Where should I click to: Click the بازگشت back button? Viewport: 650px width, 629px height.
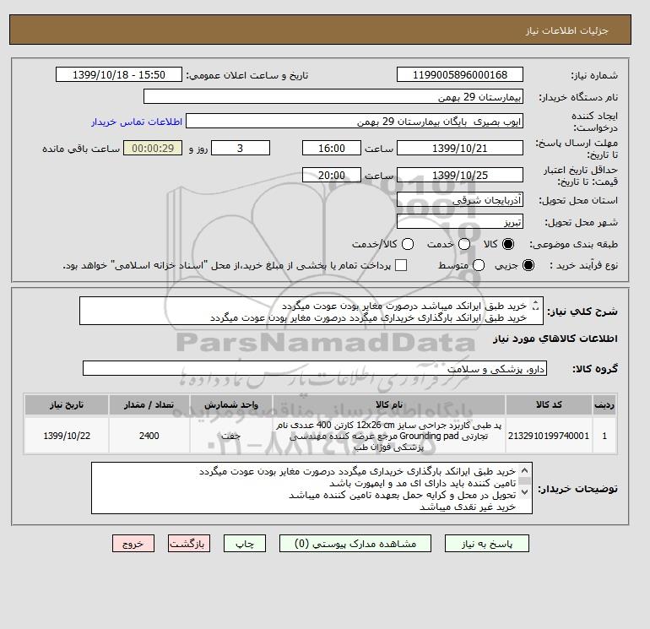click(189, 544)
